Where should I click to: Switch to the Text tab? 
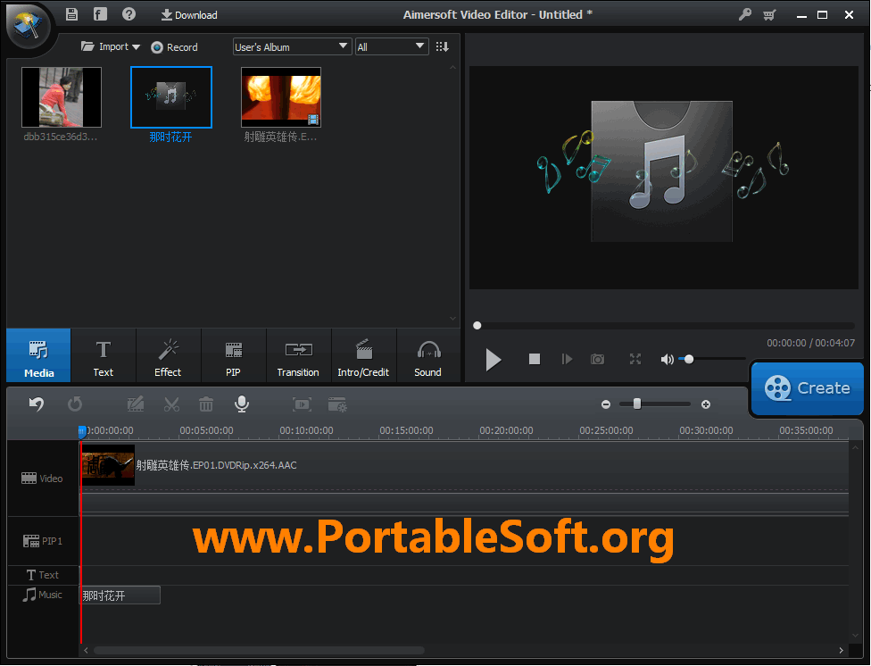[x=104, y=355]
